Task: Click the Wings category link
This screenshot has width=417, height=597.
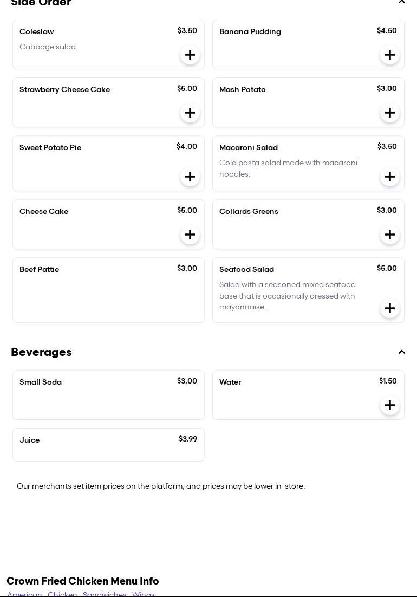Action: click(x=144, y=594)
